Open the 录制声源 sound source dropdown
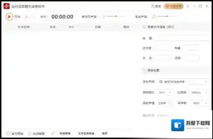This screenshot has width=213, height=139. (184, 82)
